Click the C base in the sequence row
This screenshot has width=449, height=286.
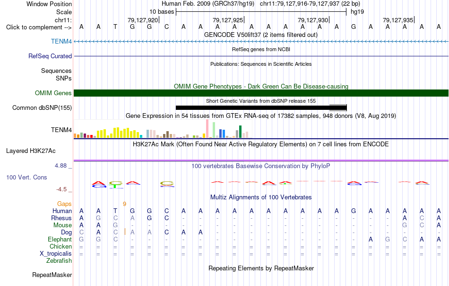click(x=166, y=27)
